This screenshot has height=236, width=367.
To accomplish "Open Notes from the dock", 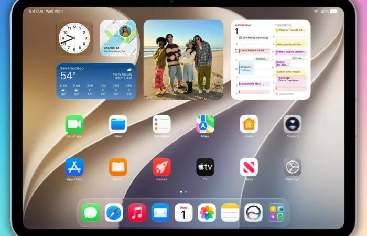I will tap(230, 213).
